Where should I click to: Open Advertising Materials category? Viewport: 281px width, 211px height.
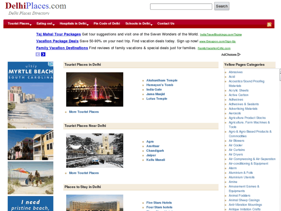(243, 109)
